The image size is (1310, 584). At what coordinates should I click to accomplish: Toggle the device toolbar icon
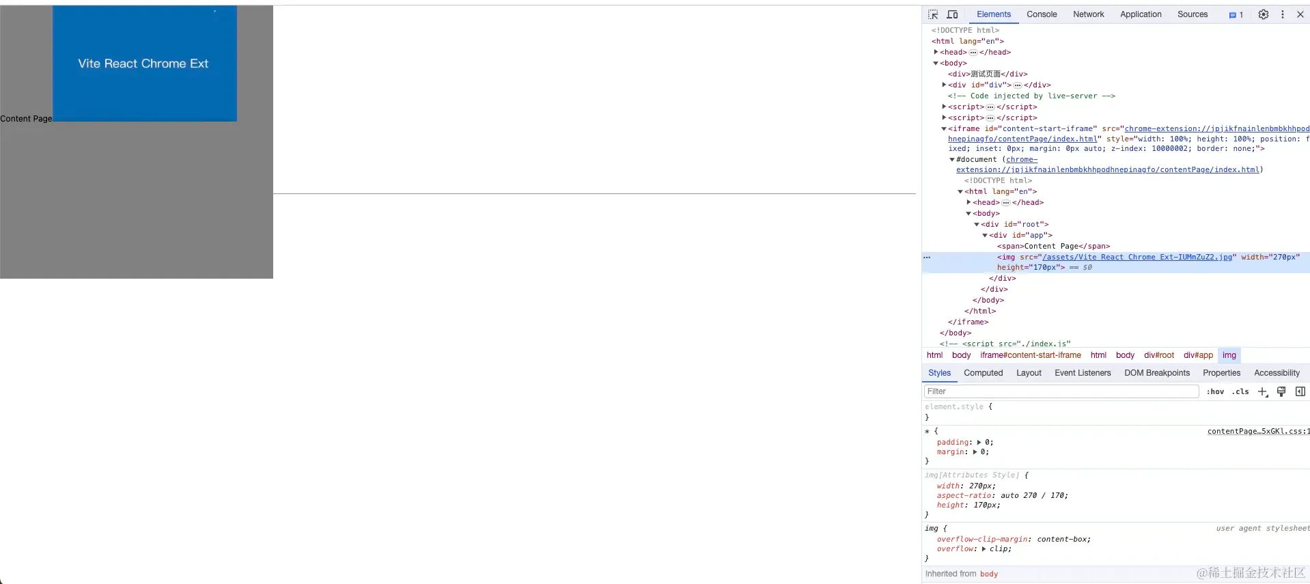(952, 14)
